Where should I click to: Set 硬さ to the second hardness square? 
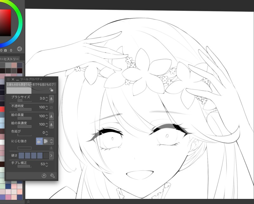28,155
